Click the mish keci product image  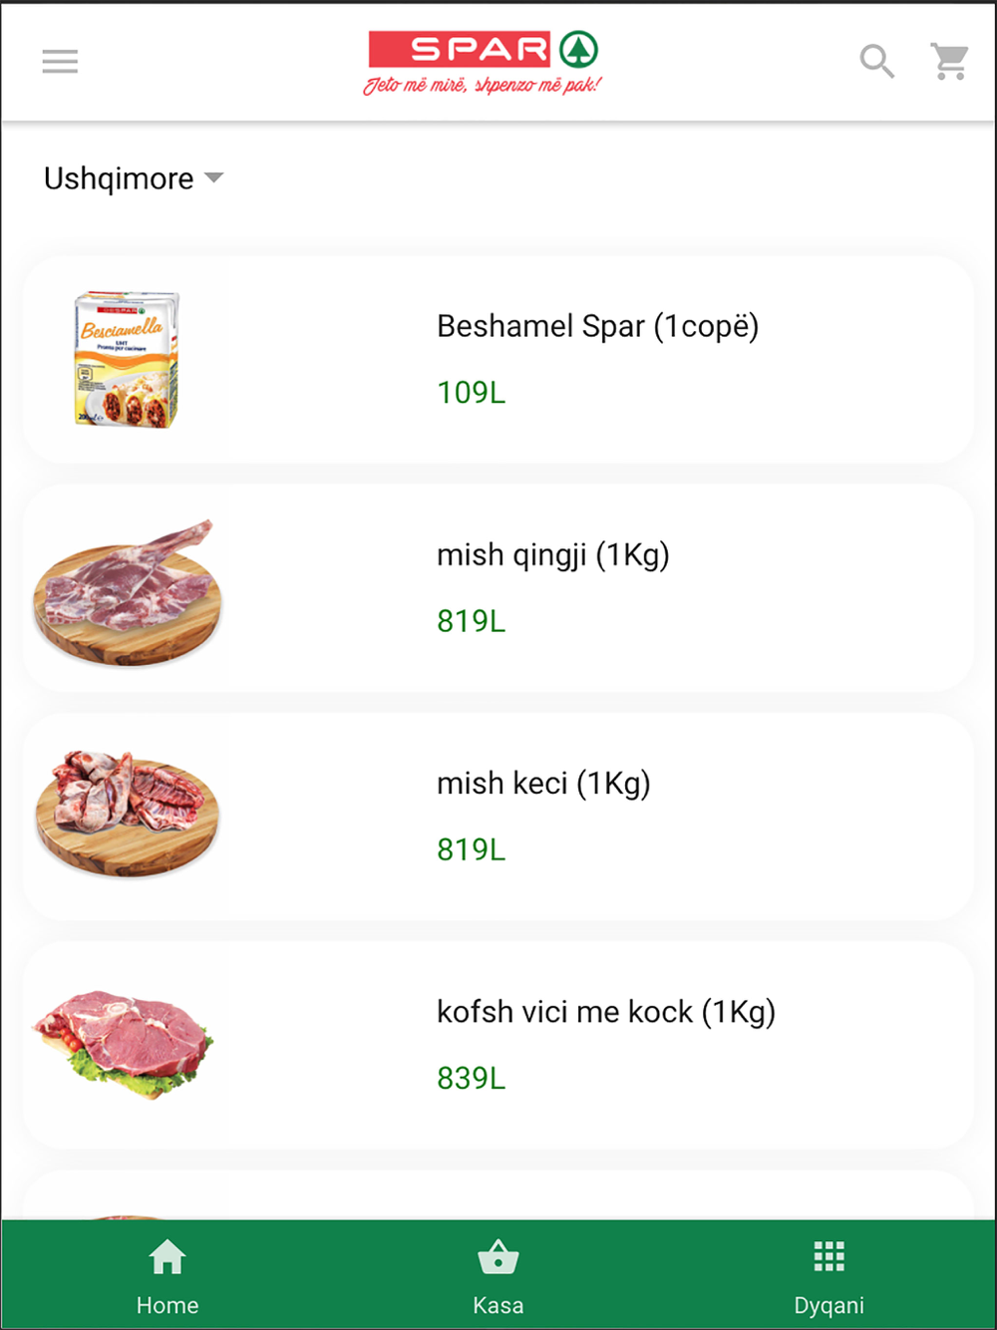pyautogui.click(x=127, y=815)
